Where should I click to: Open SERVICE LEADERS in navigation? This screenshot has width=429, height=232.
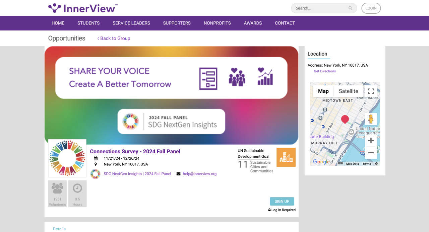131,23
